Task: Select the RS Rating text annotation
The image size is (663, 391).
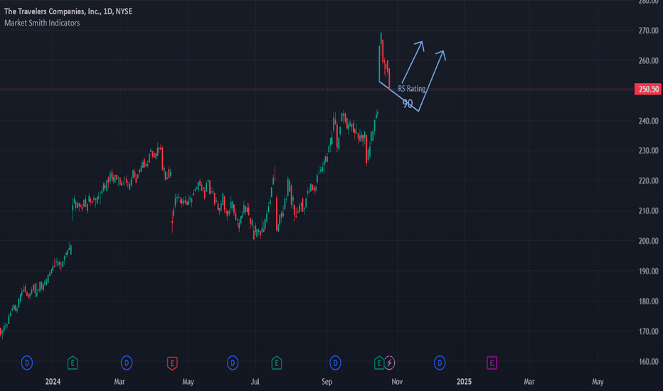Action: point(411,88)
